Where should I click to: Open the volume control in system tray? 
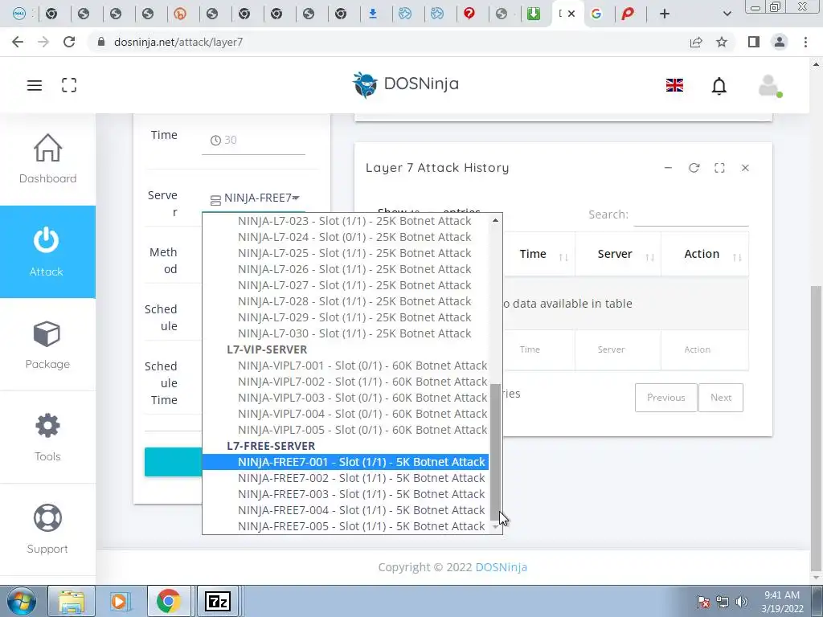click(742, 602)
